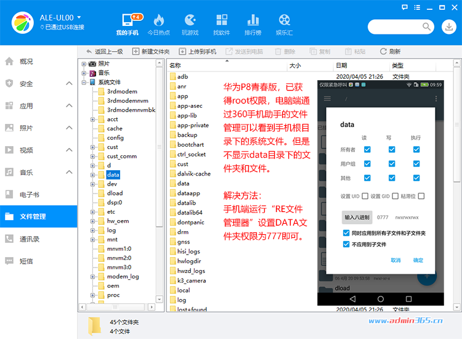
Task: Toggle 所有者 owner write permission checkbox
Action: pos(392,149)
